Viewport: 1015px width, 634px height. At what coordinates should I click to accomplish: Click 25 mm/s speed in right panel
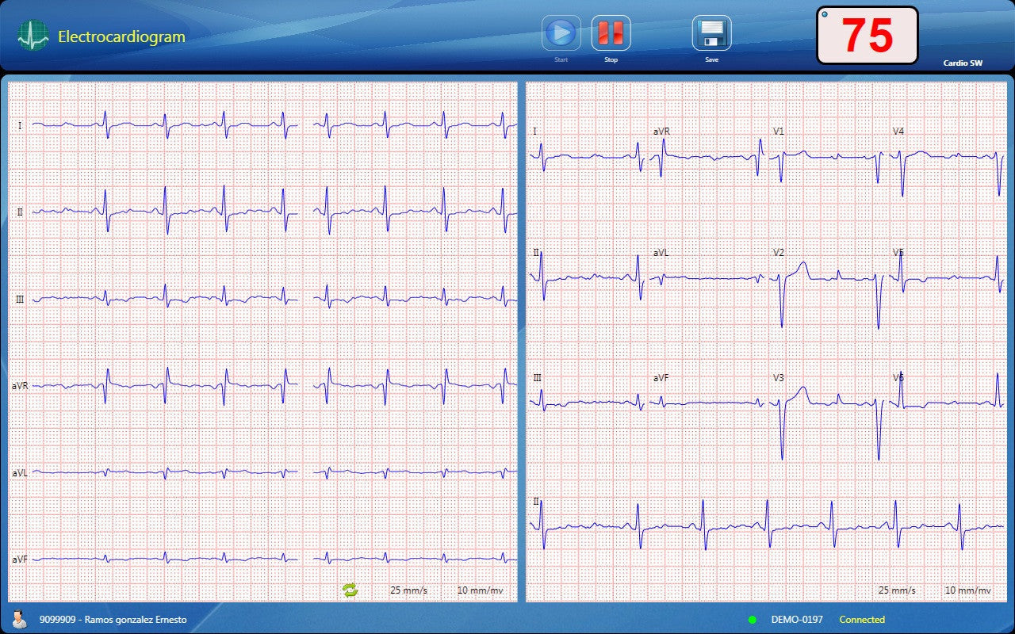coord(896,590)
